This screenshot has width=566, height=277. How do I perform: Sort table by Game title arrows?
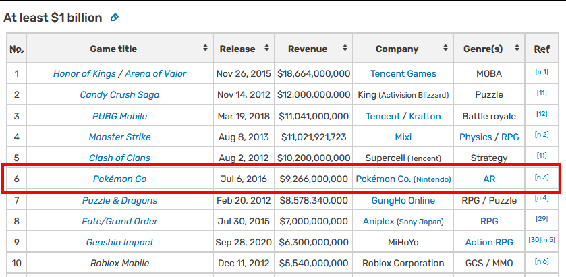205,48
